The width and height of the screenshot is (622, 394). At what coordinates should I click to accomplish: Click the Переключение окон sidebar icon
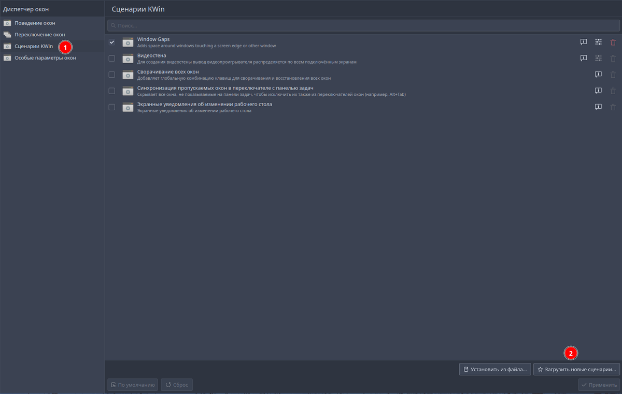[x=7, y=34]
